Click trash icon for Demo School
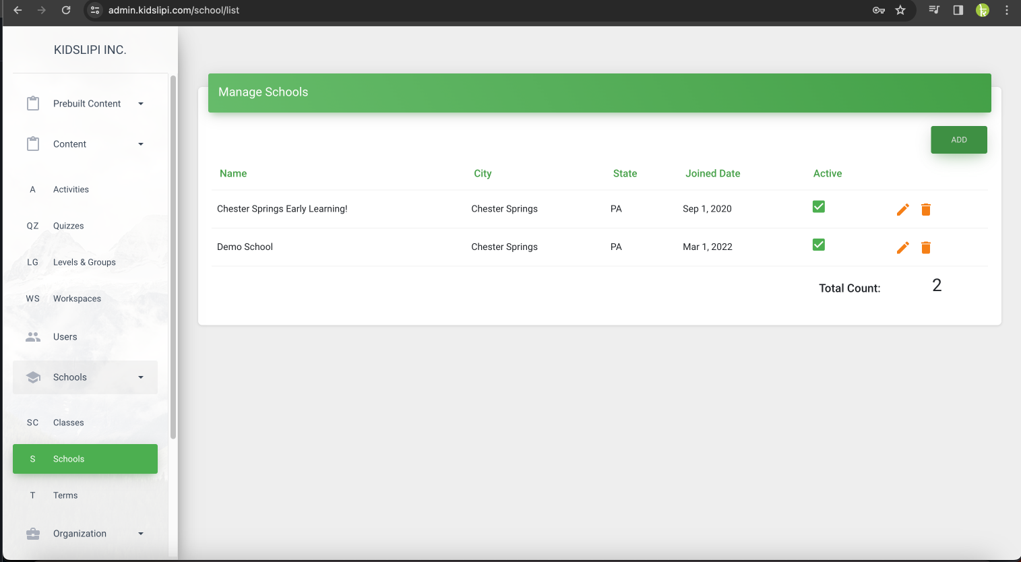Image resolution: width=1021 pixels, height=562 pixels. click(926, 248)
